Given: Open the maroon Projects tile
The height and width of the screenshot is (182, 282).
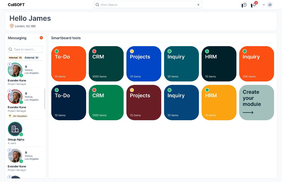Looking at the screenshot, I should 144,103.
